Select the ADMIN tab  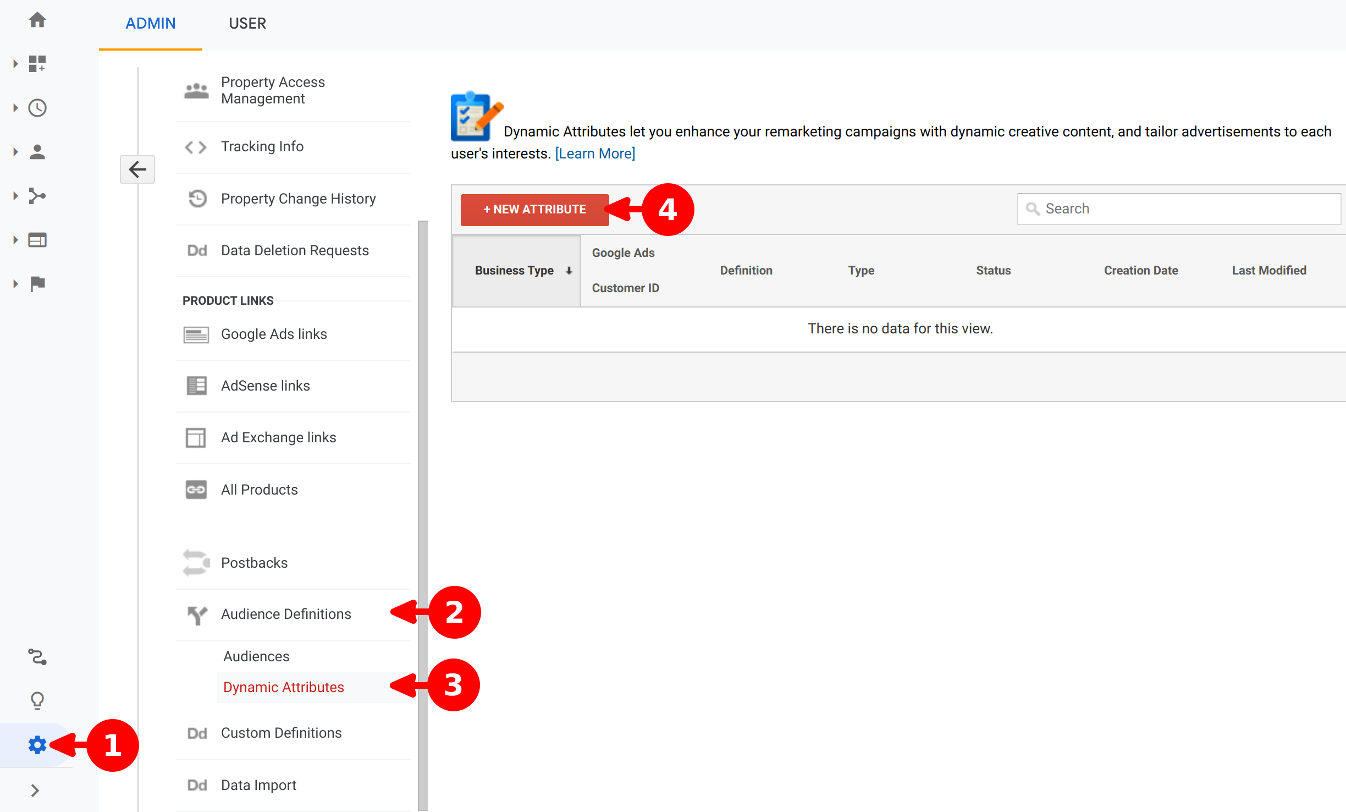point(151,24)
